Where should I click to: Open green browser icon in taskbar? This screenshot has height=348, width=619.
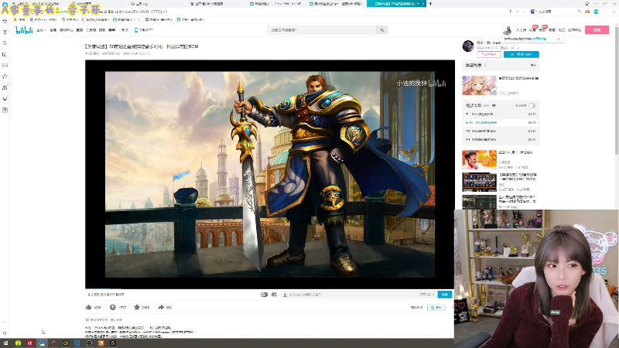coord(18,343)
